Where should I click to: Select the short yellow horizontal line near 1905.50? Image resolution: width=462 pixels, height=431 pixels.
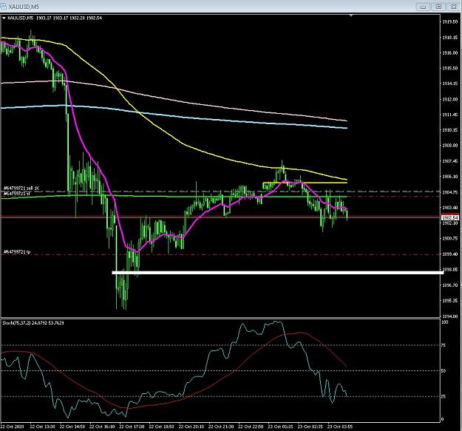[x=305, y=183]
